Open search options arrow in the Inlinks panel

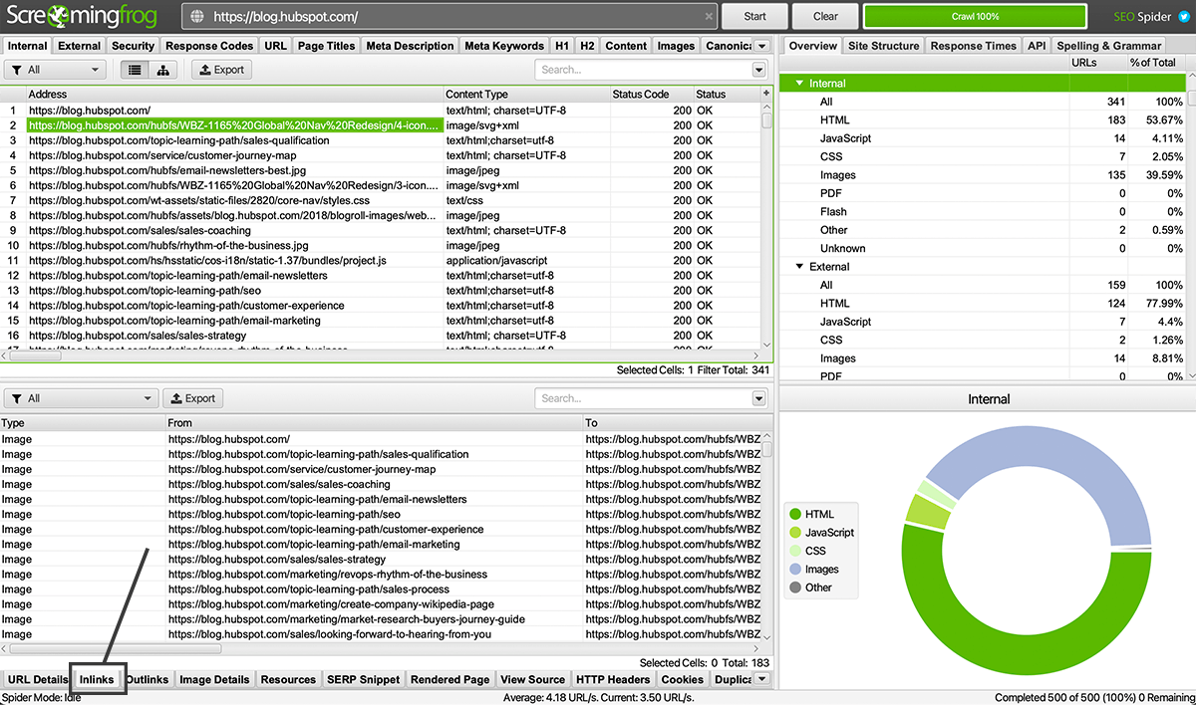click(759, 398)
